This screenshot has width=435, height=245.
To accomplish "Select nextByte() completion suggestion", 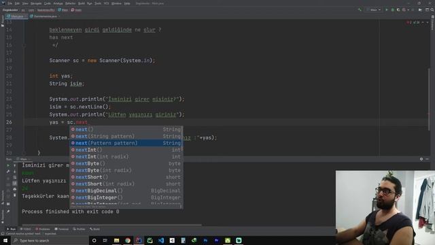I will (126, 163).
